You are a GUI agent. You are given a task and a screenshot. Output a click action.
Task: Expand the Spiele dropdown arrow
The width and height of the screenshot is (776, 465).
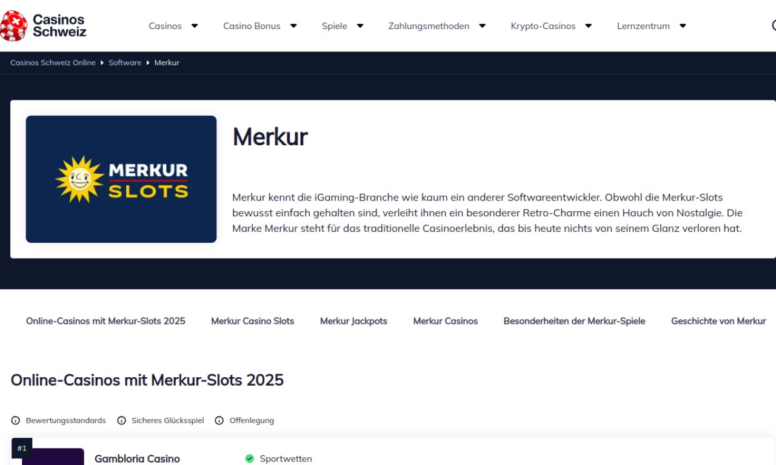360,26
